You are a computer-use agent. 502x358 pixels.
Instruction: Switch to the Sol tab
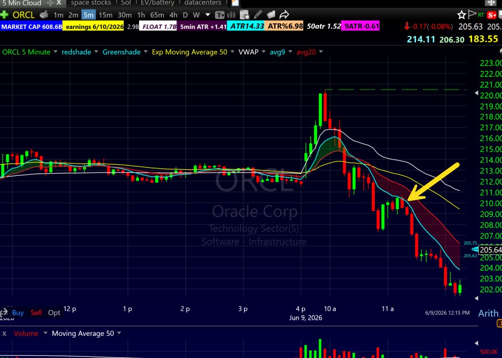(x=126, y=3)
